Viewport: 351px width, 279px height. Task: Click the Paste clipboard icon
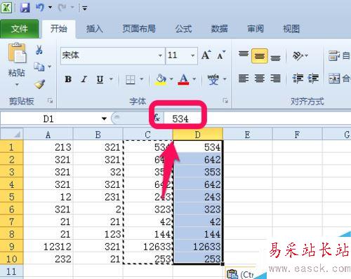[x=17, y=53]
